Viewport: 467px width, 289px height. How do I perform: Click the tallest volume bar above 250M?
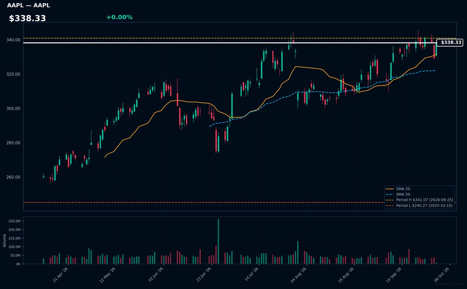point(218,241)
